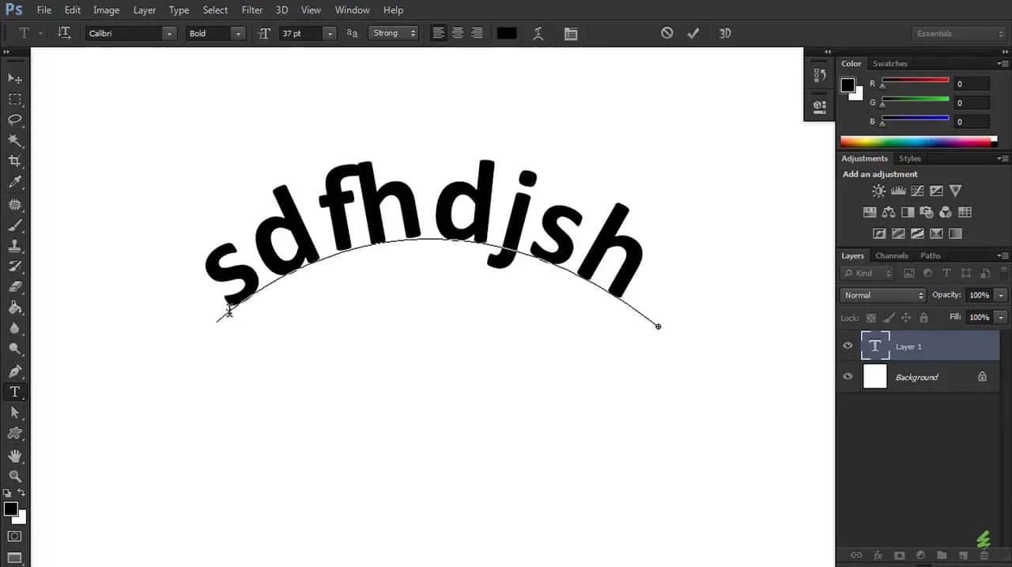Toggle visibility of Layer 1
This screenshot has width=1012, height=567.
(x=848, y=346)
